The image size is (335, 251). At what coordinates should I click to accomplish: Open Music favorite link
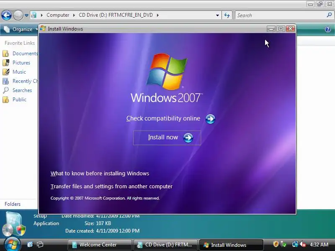19,72
